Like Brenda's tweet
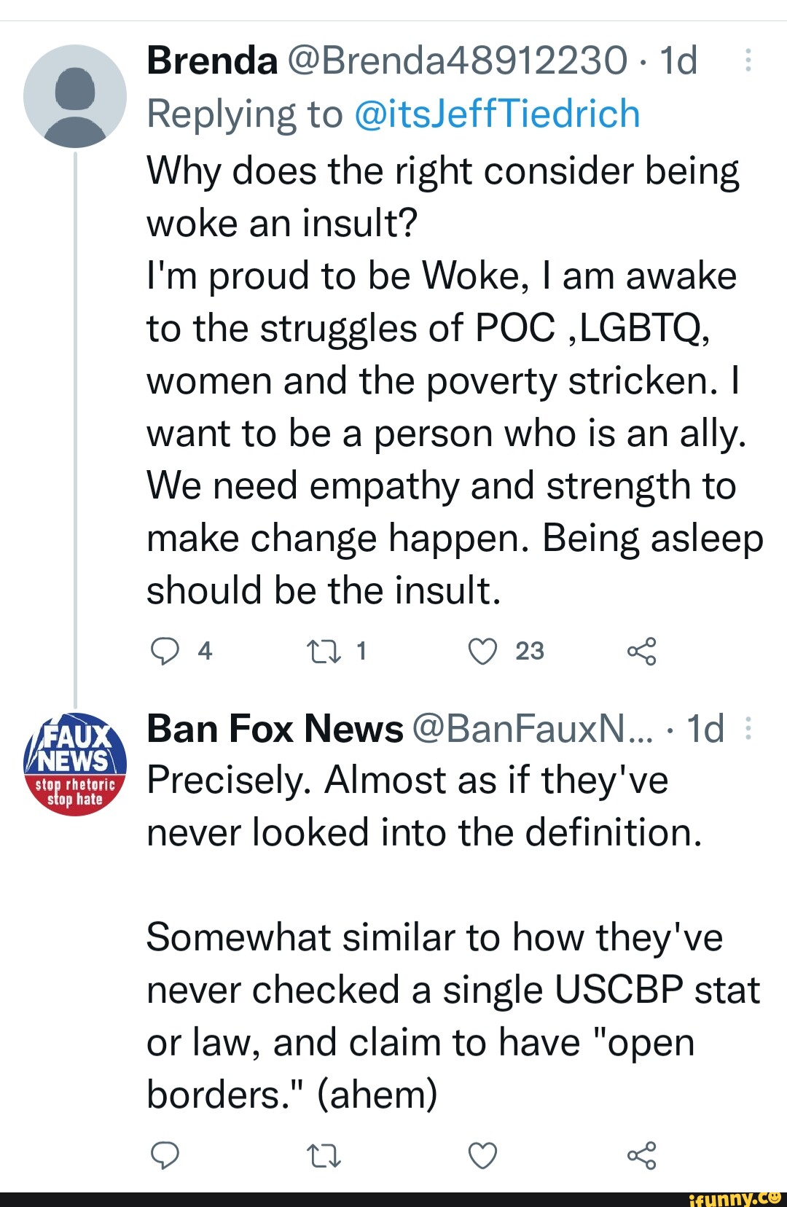 point(482,651)
